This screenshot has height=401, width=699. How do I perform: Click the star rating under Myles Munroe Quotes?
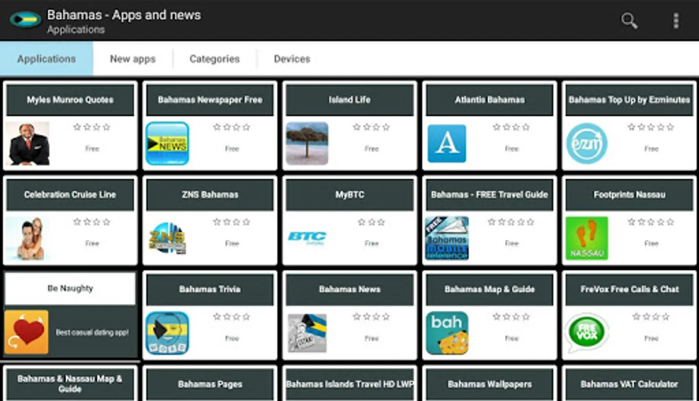(92, 127)
